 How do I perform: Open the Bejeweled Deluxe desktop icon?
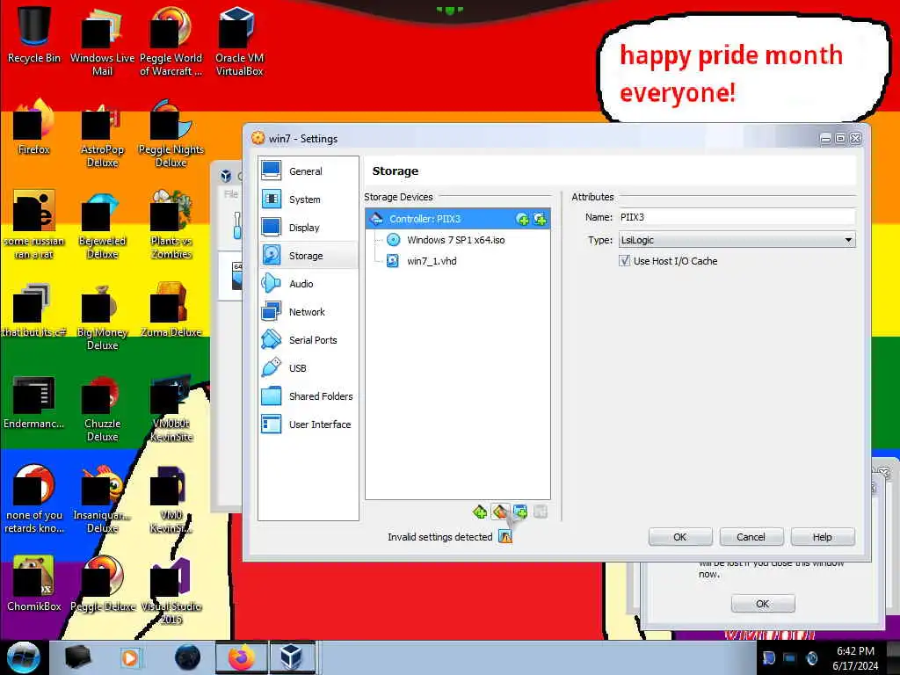(102, 225)
